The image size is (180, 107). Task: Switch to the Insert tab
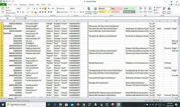[x=15, y=5]
